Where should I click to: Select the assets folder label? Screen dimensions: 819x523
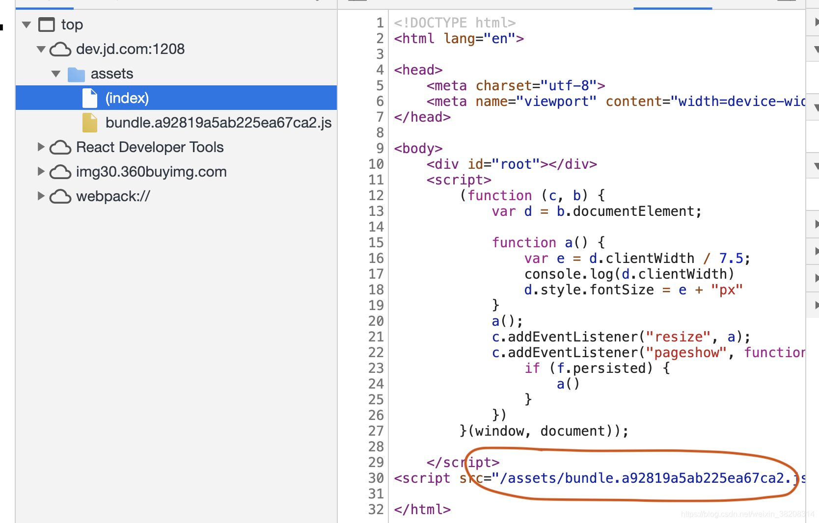112,74
